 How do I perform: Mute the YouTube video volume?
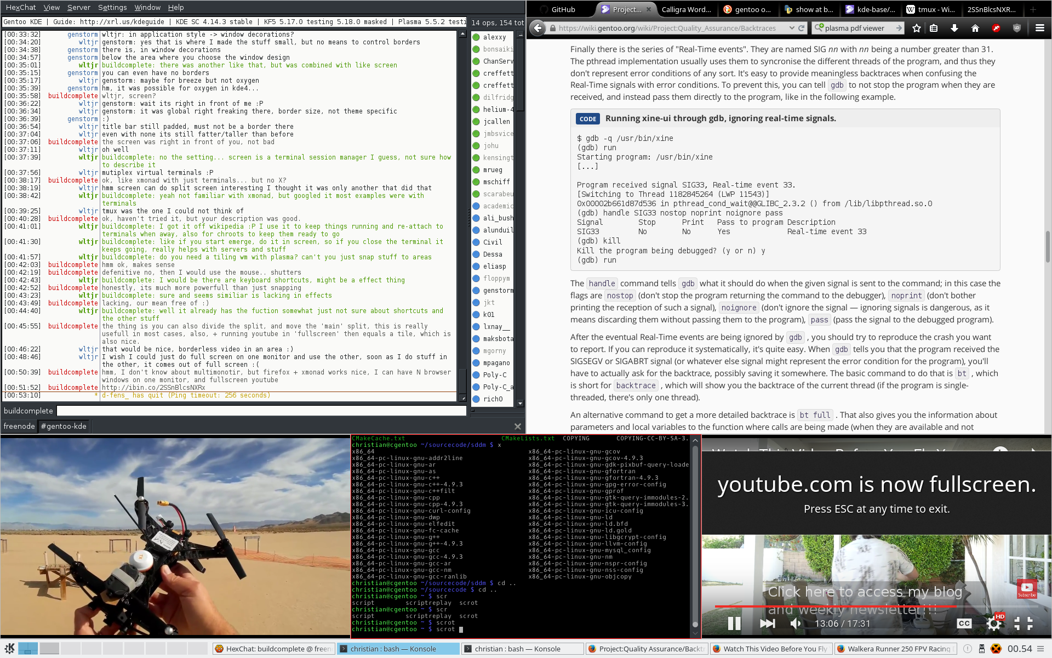[796, 623]
